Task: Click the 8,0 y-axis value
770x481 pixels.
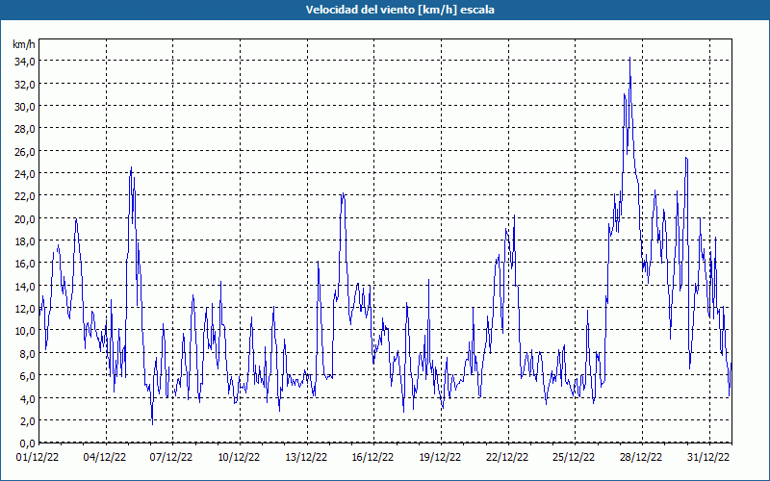Action: (x=28, y=353)
